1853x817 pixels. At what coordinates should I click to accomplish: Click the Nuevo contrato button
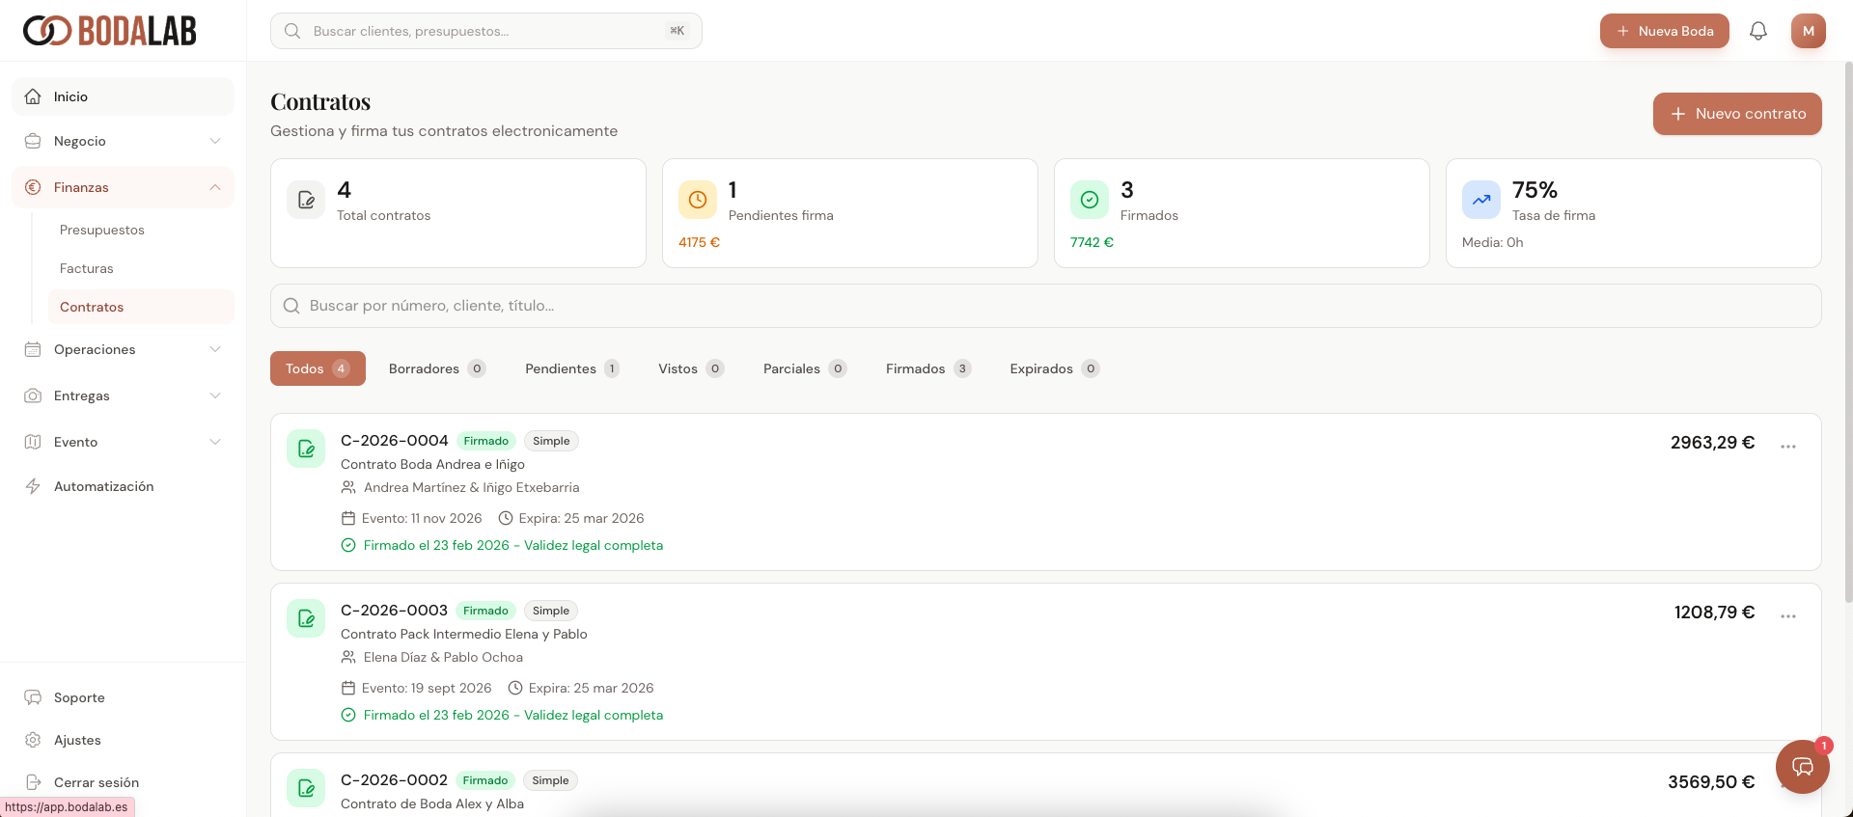(x=1736, y=114)
